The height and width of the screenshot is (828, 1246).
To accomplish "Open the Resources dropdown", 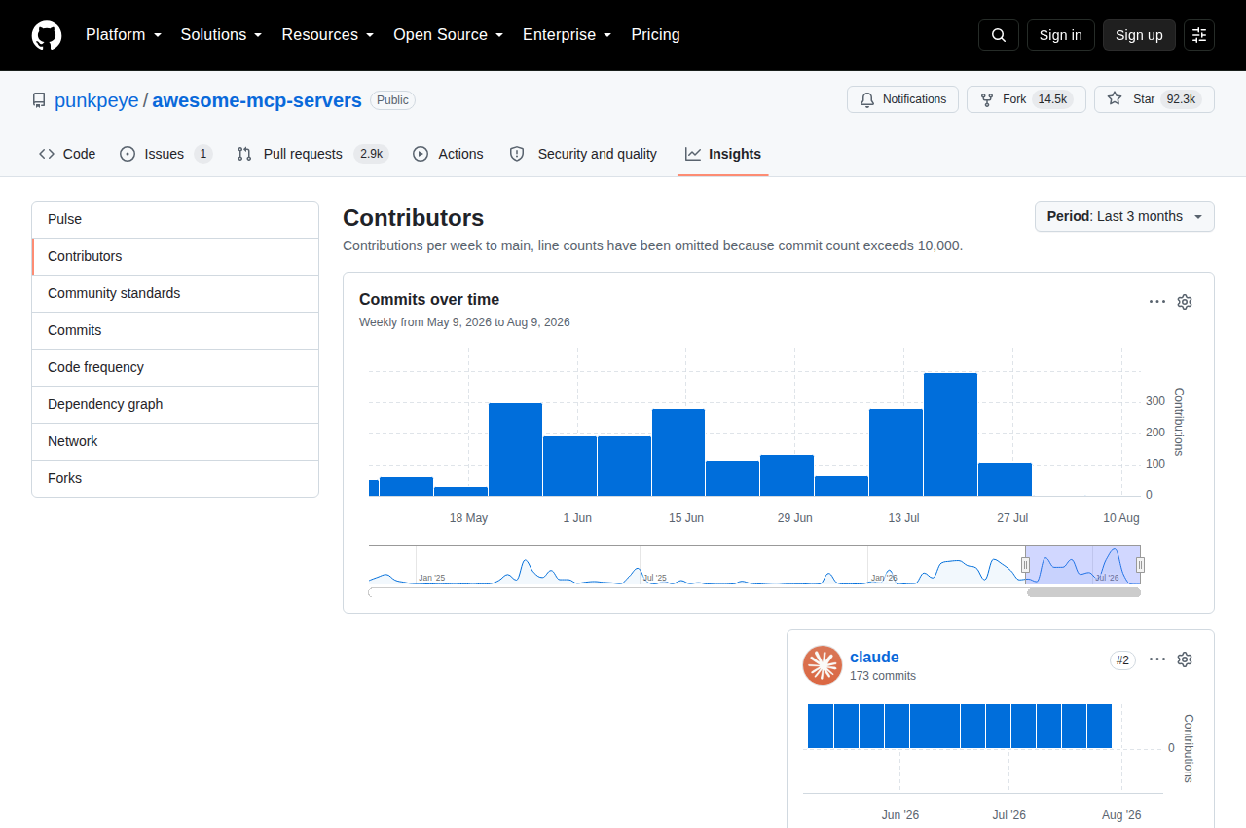I will point(328,35).
